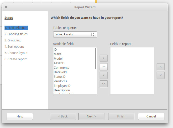Screen dimensions: 173x128
Task: Click the add selected field (>) button
Action: pos(103,58)
